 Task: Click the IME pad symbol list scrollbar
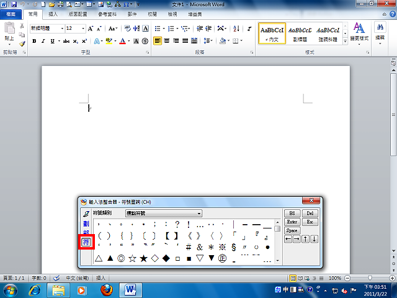277,242
